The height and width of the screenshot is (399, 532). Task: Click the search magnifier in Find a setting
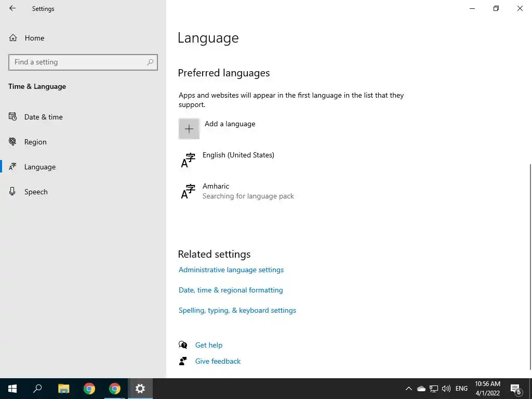click(150, 62)
